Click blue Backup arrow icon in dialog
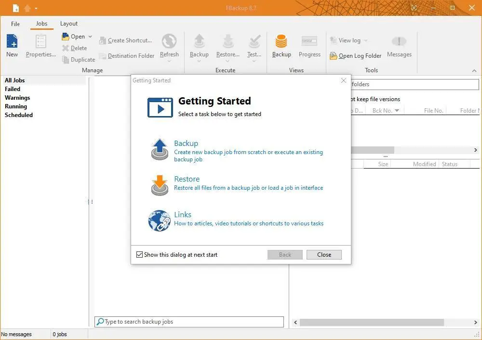This screenshot has height=340, width=482. tap(160, 150)
